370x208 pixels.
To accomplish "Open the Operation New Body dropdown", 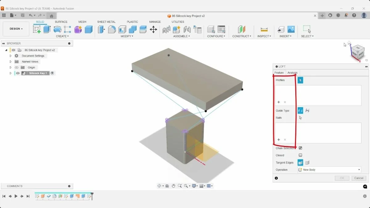I will [329, 170].
